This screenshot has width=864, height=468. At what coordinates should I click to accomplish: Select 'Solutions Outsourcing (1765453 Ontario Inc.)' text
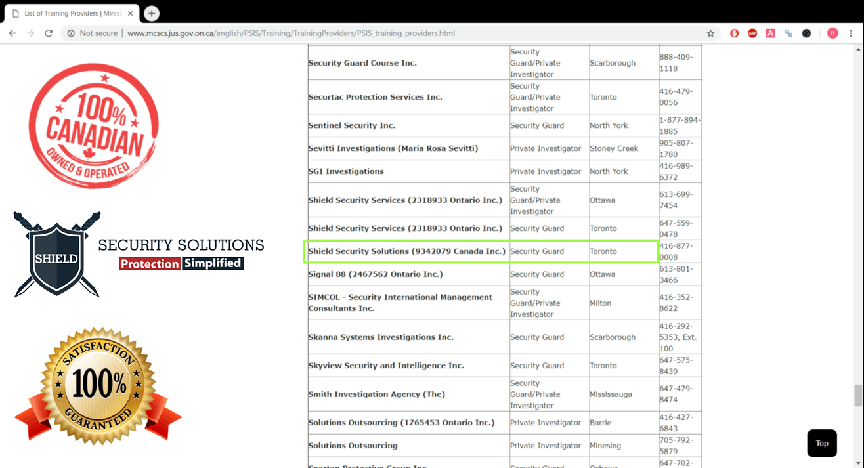(401, 423)
